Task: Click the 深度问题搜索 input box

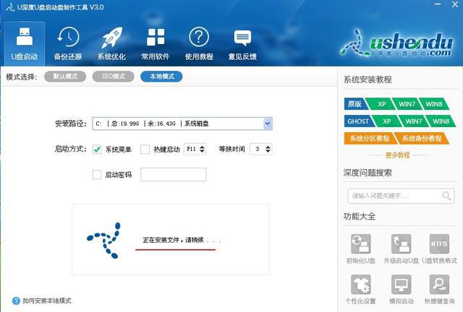Action: (392, 196)
